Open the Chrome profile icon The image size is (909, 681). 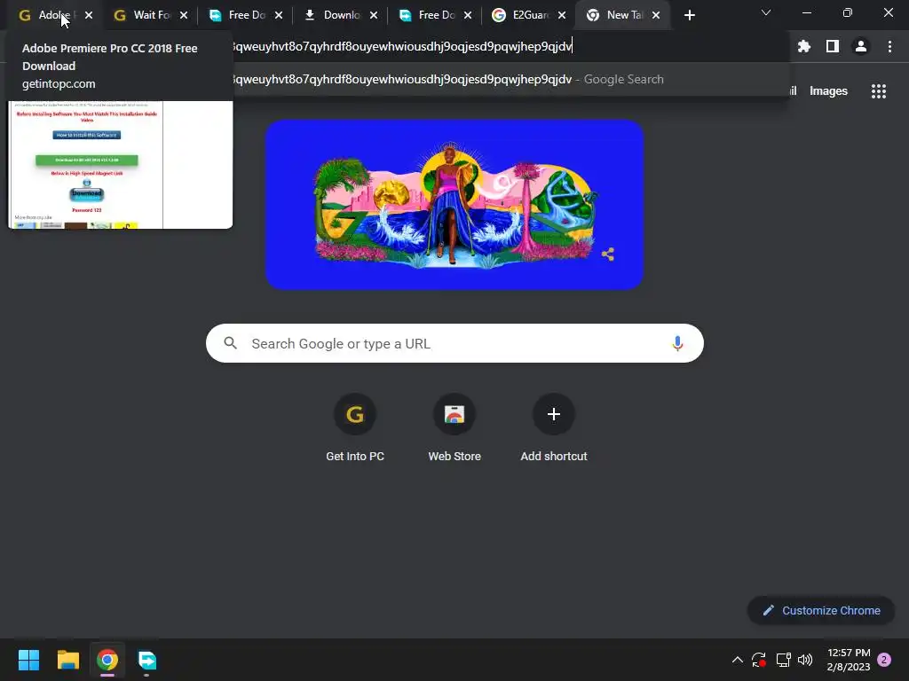tap(861, 46)
